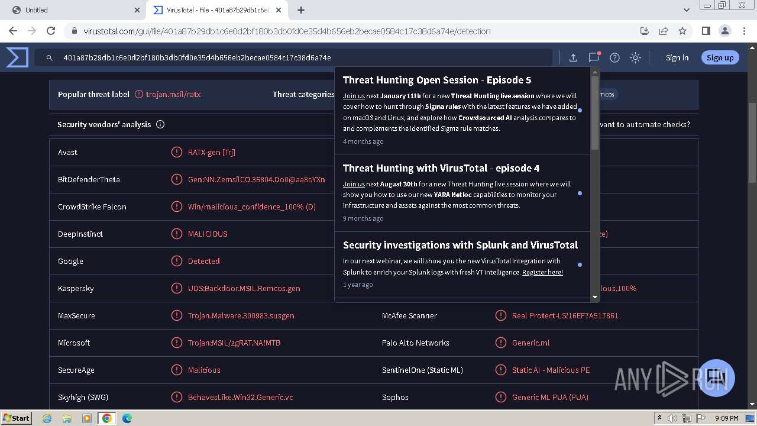Open a new browser tab
Viewport: 757px width, 426px height.
(301, 10)
